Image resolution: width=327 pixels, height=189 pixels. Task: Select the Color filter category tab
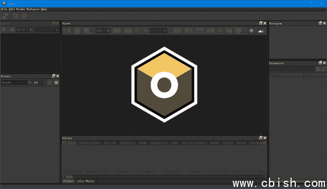pyautogui.click(x=72, y=143)
